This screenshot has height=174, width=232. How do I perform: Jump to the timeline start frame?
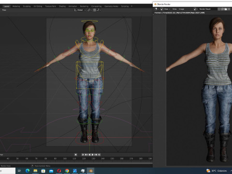tap(83, 155)
